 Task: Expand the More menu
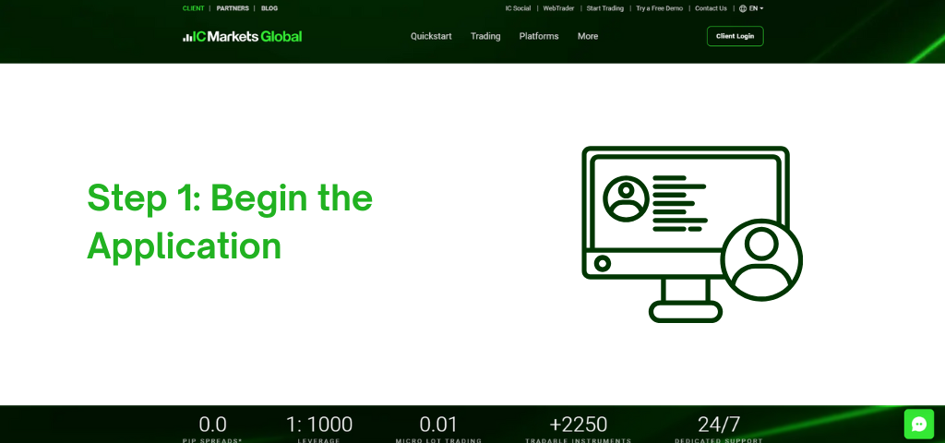[588, 37]
